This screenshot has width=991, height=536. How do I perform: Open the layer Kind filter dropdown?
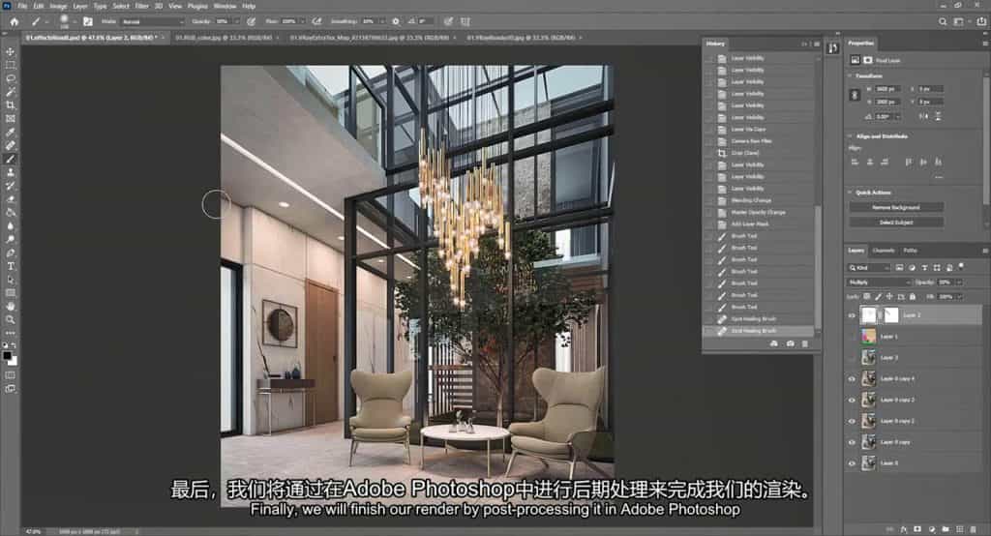868,267
